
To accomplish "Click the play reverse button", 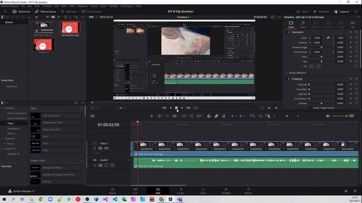I will [170, 108].
